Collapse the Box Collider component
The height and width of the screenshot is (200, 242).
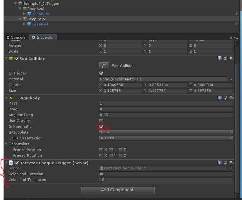tap(6, 58)
